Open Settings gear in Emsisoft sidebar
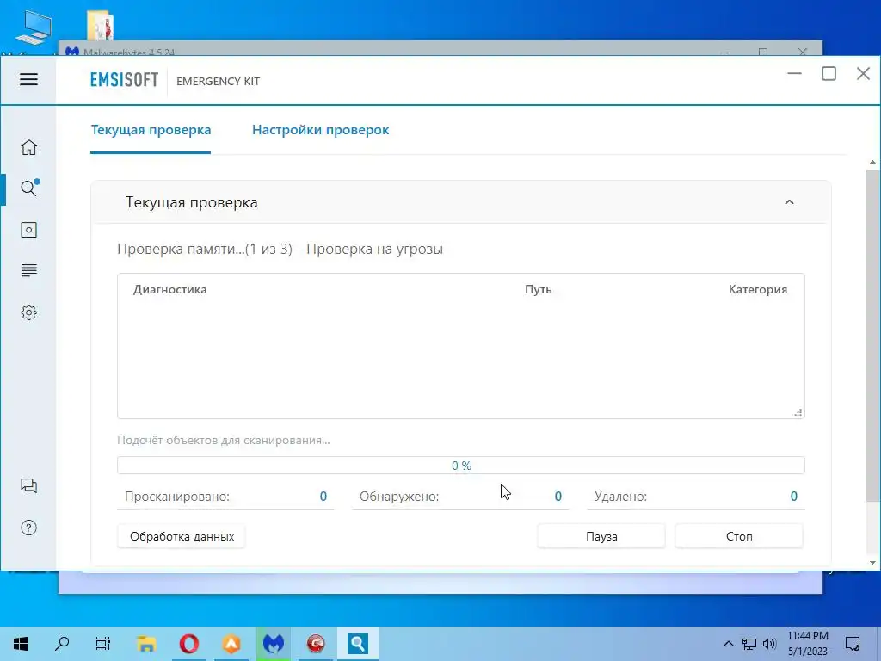The height and width of the screenshot is (661, 881). 28,312
